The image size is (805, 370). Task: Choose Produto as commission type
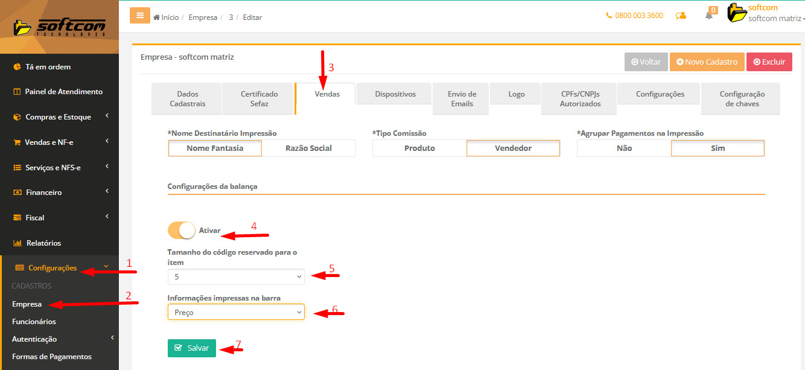(419, 148)
